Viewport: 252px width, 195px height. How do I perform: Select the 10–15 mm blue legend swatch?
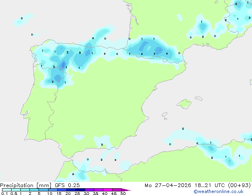[x=53, y=190]
